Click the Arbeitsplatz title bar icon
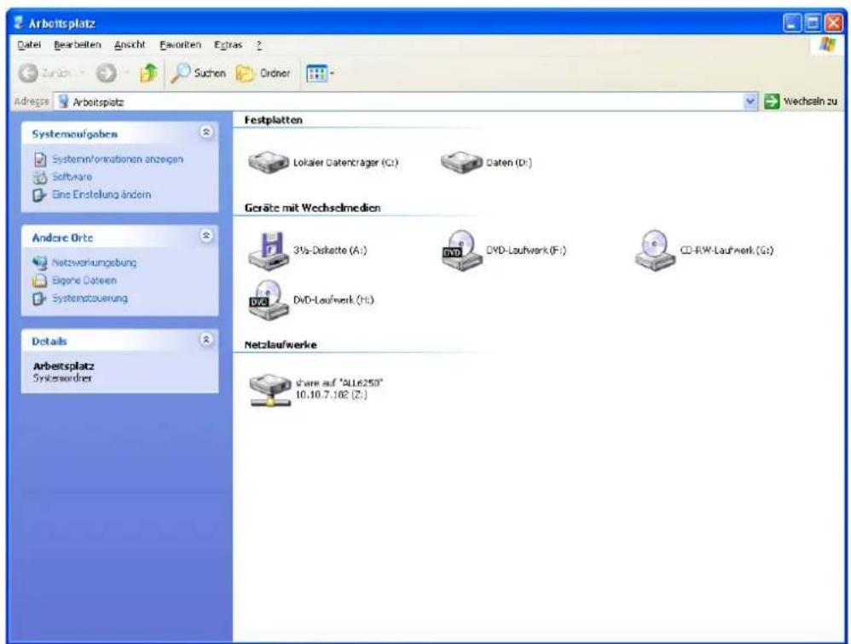This screenshot has height=644, width=851. click(x=19, y=23)
